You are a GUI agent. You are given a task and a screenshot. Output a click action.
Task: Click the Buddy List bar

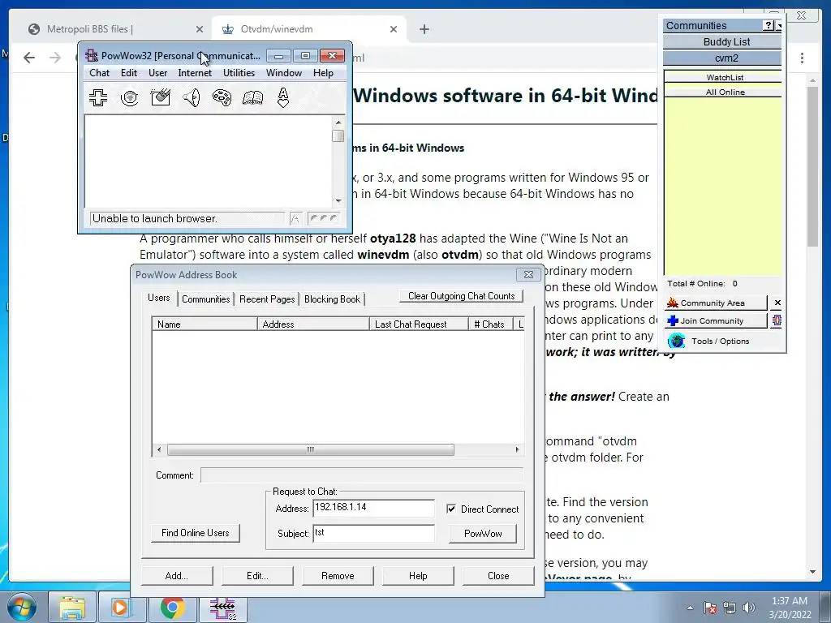722,42
